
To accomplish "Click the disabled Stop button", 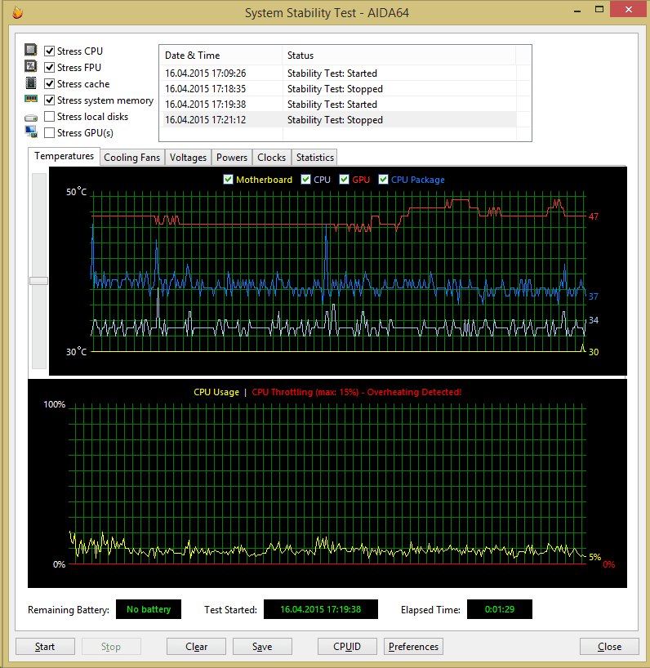I will pos(111,646).
